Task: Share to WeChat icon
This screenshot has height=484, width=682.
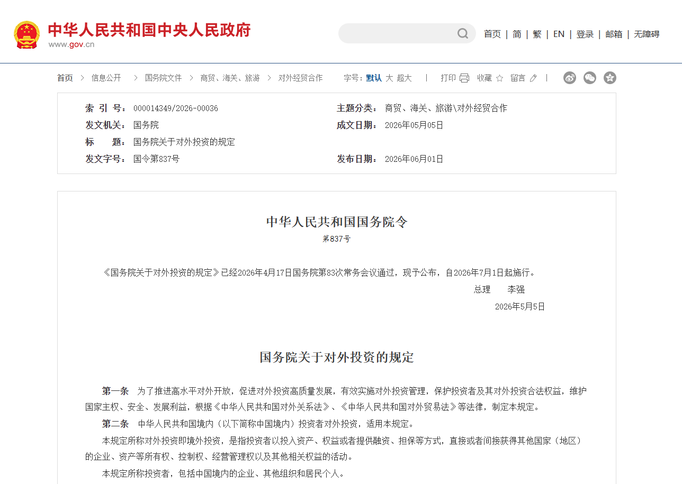Action: [x=590, y=78]
